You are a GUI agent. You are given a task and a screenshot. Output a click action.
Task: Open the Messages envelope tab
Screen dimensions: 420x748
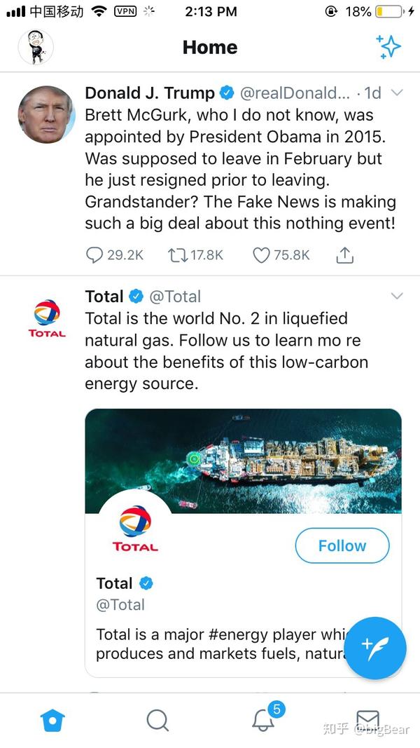pos(367,720)
